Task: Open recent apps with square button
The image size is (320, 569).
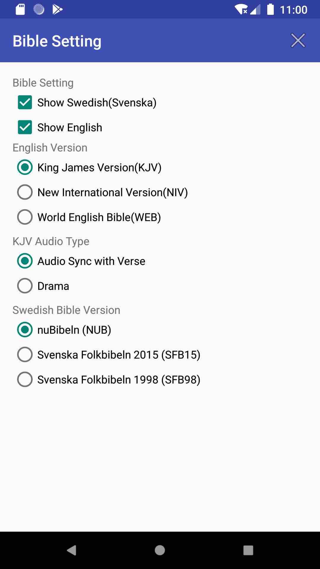Action: click(x=248, y=550)
